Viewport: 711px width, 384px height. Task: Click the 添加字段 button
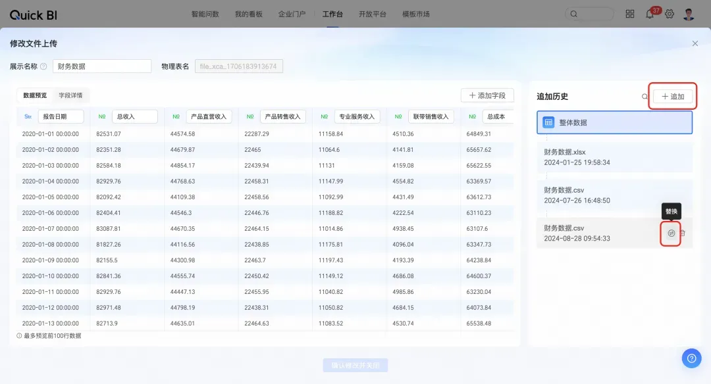coord(487,95)
